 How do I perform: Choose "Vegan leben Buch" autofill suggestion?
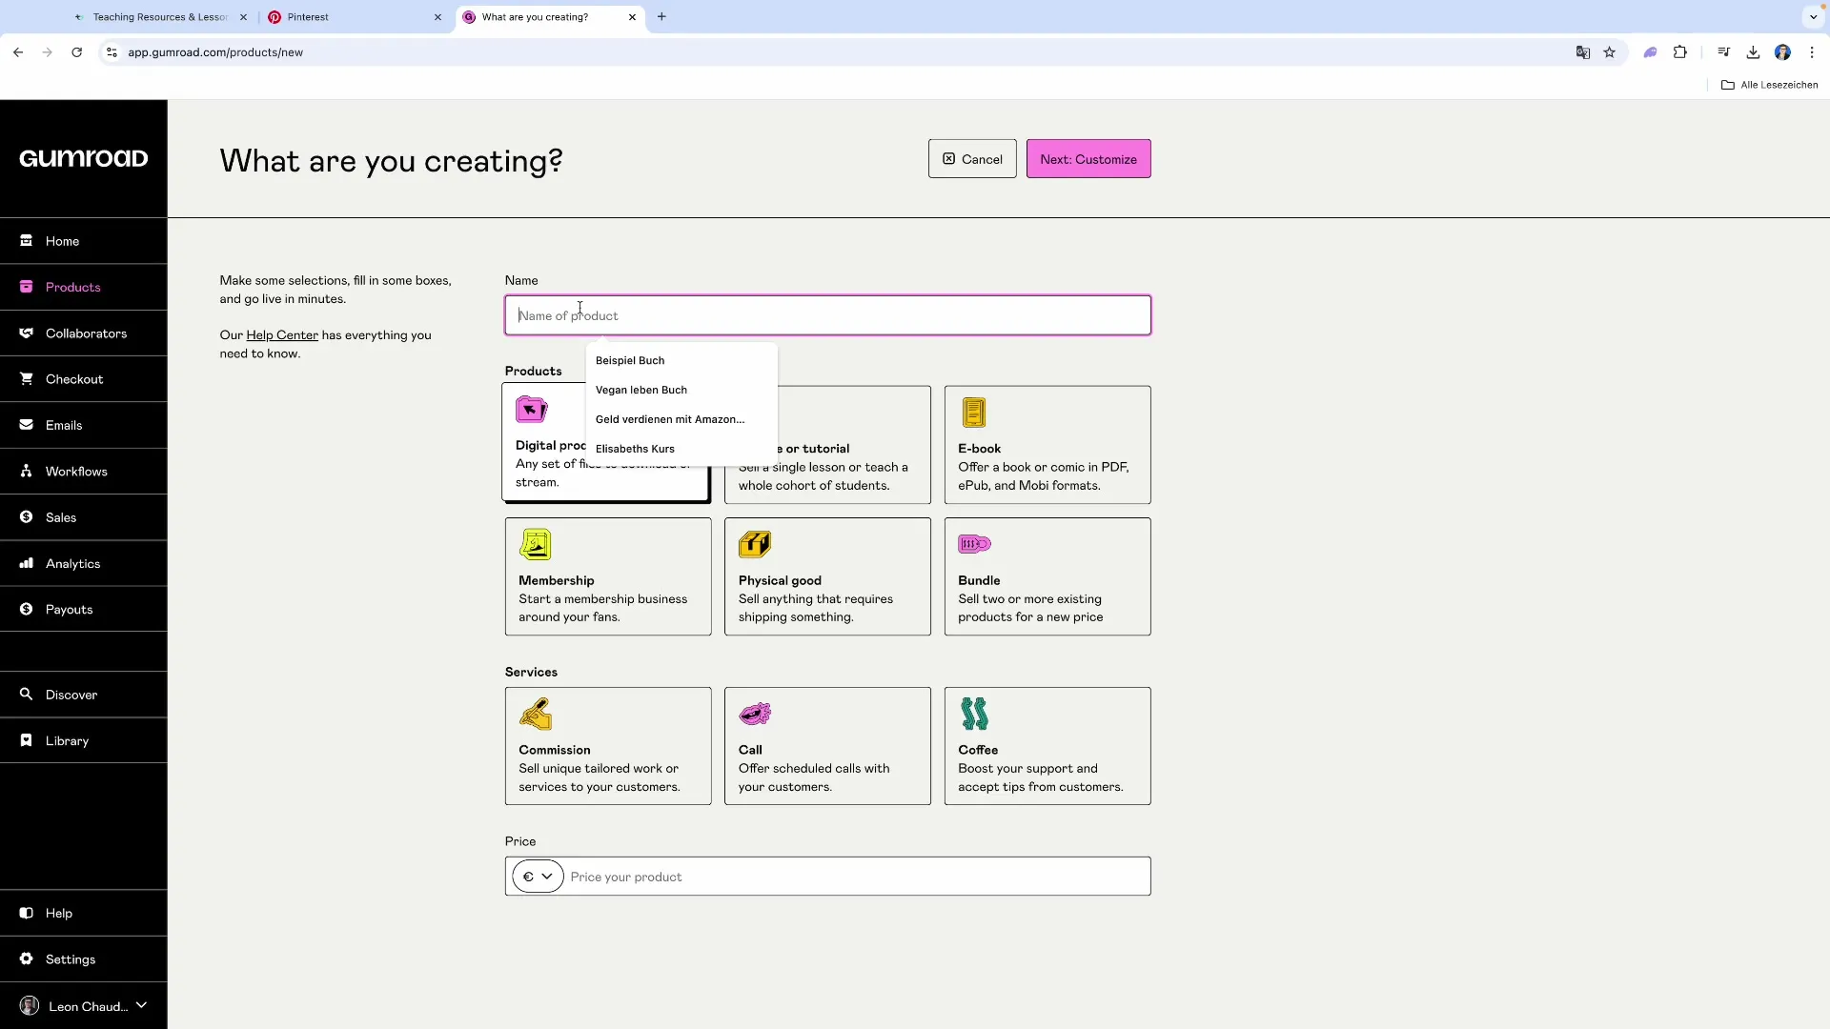[641, 390]
